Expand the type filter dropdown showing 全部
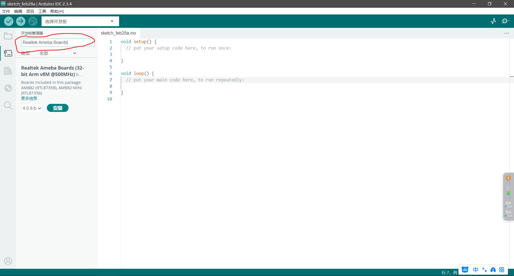The image size is (514, 276). 58,53
